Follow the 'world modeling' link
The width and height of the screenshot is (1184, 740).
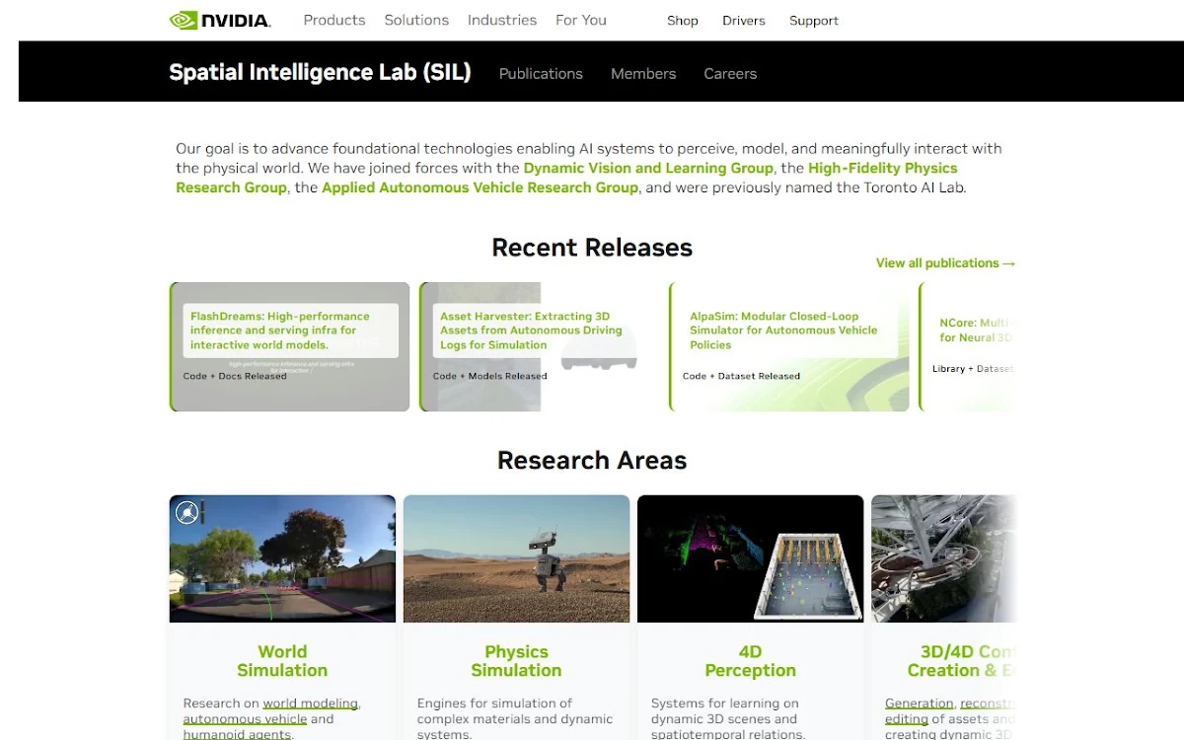coord(311,703)
